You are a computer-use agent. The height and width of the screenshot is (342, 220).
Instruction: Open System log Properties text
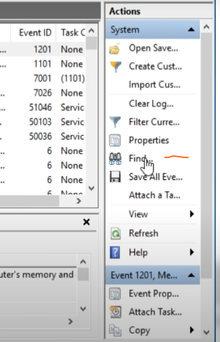149,141
